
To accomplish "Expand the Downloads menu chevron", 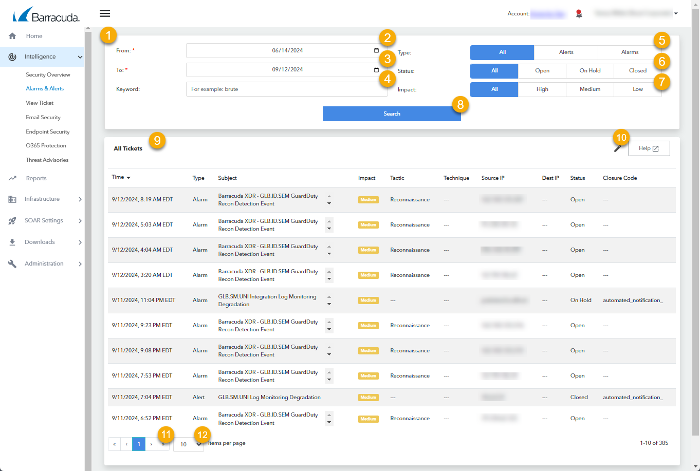I will tap(80, 242).
